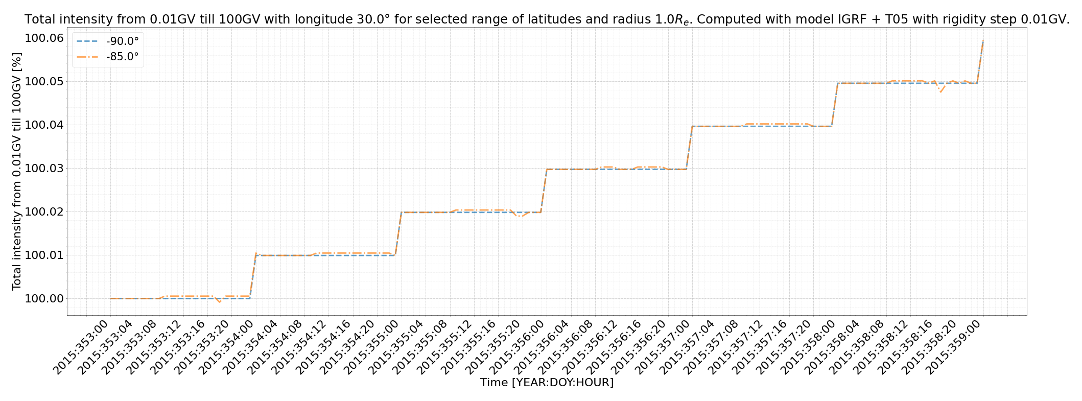Click the -85.0° legend entry
Image resolution: width=1082 pixels, height=401 pixels.
tap(107, 57)
